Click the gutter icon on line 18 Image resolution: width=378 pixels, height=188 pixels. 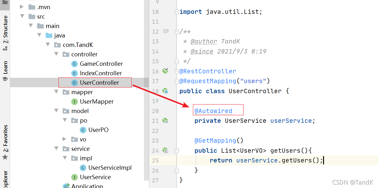[x=165, y=91]
